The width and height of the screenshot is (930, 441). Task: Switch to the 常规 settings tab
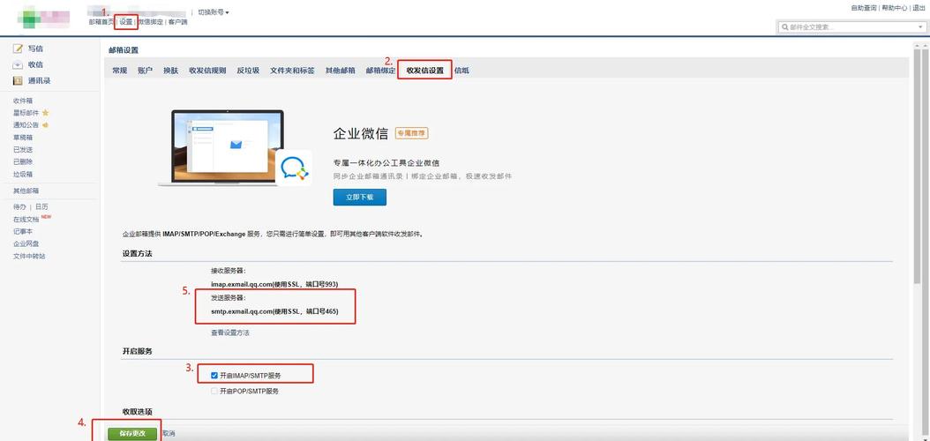[x=120, y=71]
